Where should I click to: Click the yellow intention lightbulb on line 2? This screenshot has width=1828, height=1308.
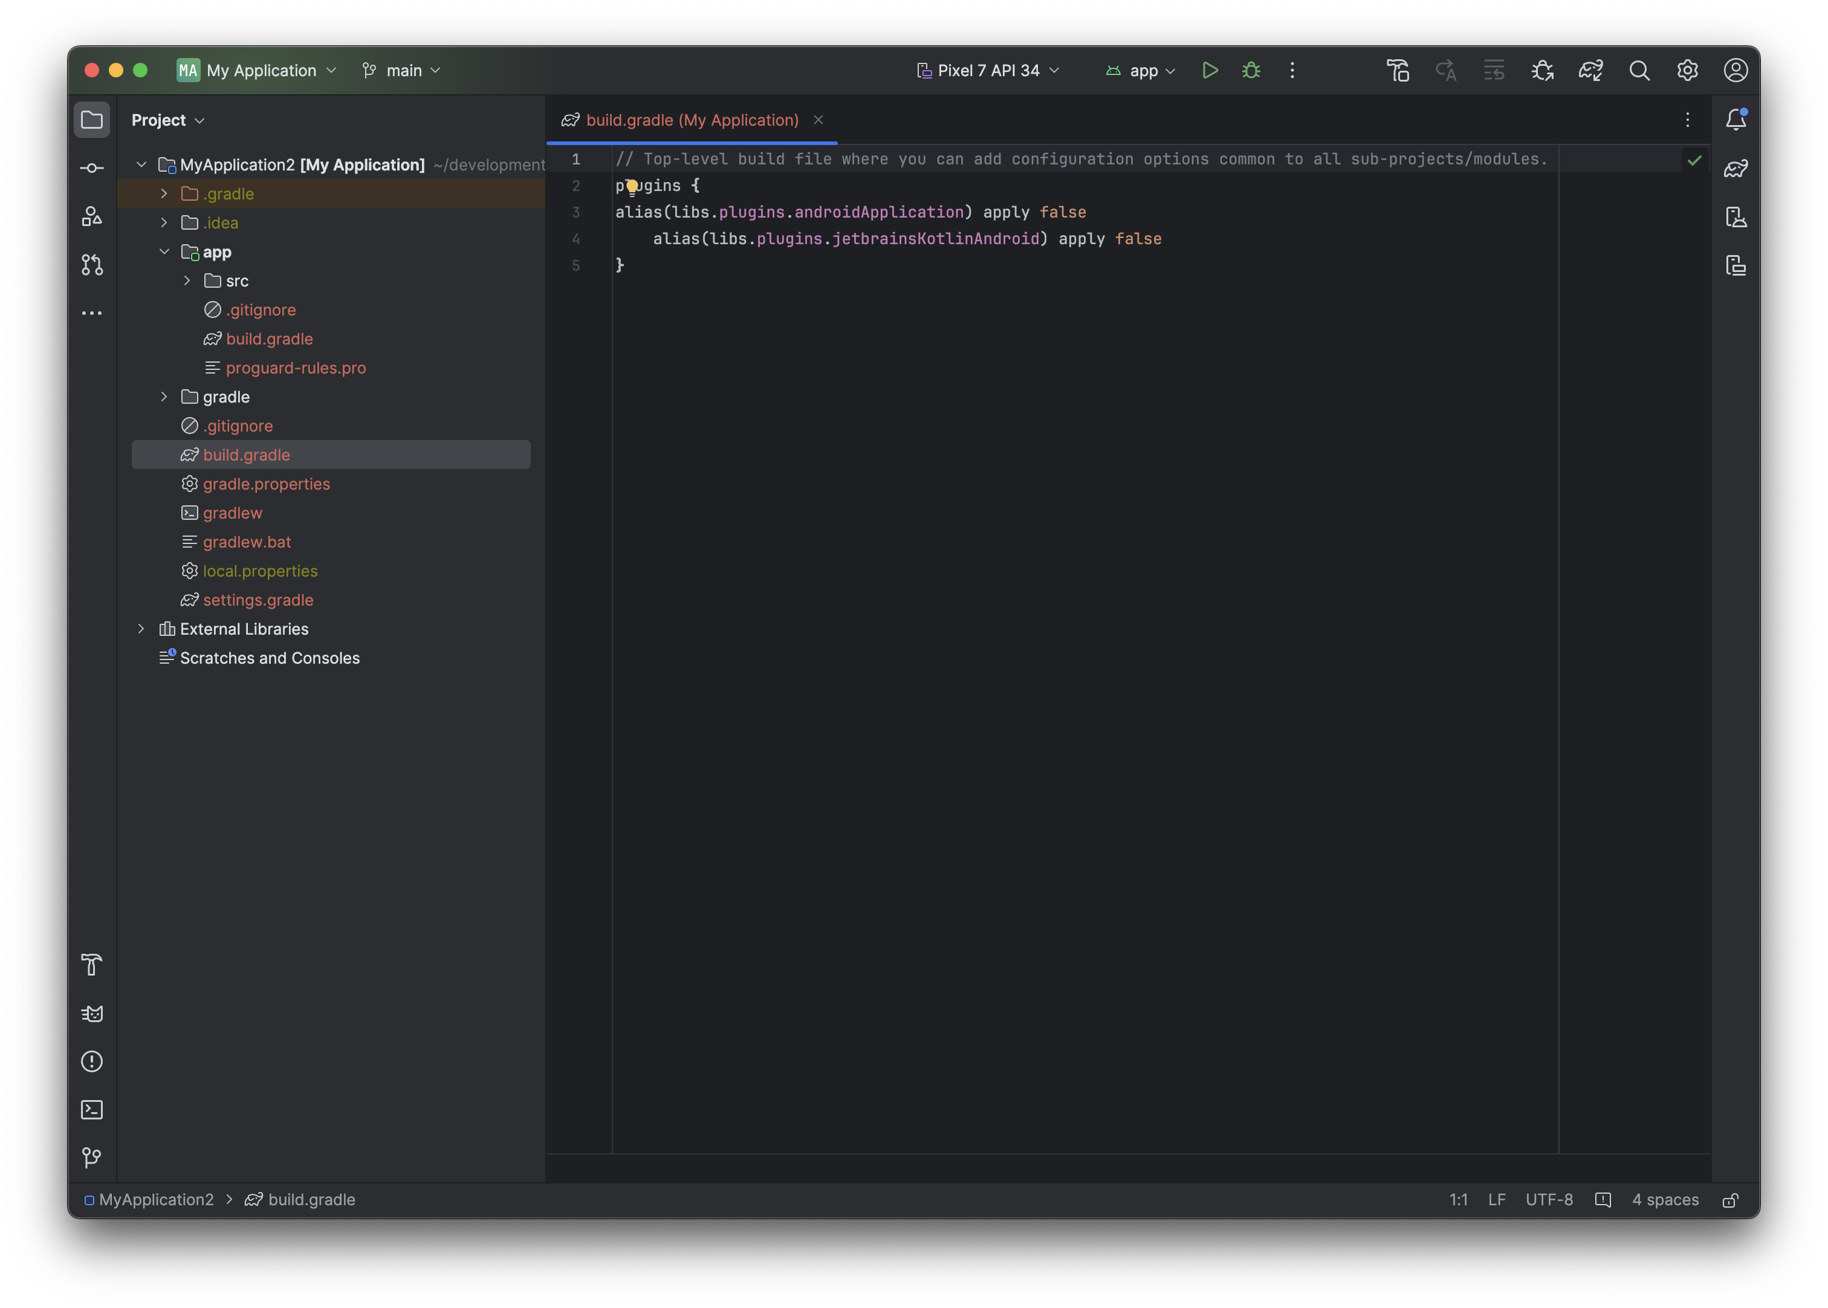pyautogui.click(x=632, y=187)
